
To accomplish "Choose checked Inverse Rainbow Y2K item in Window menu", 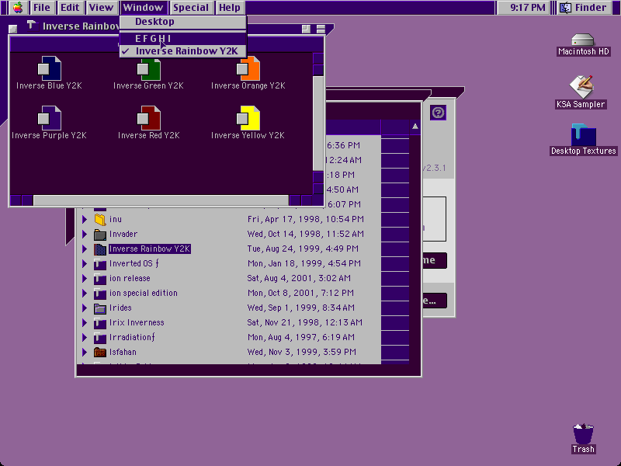I will (183, 50).
